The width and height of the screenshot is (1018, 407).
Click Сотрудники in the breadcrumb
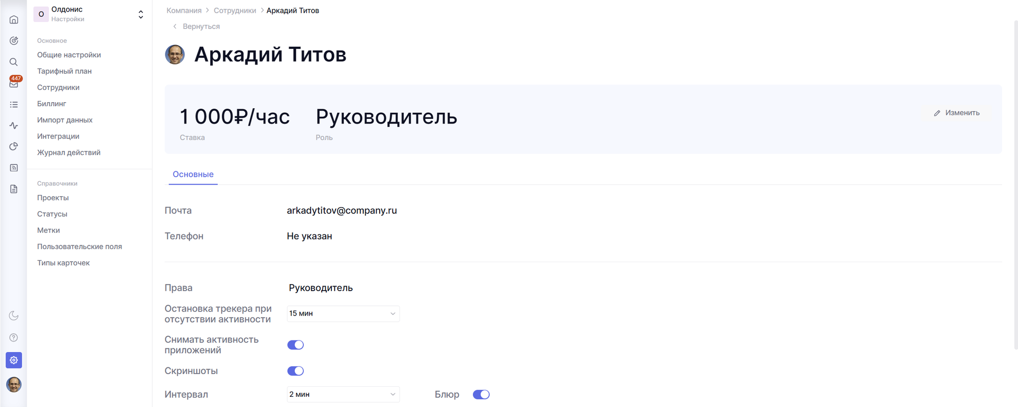tap(235, 11)
